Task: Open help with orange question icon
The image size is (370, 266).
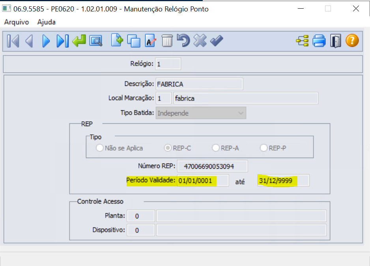Action: [x=352, y=41]
